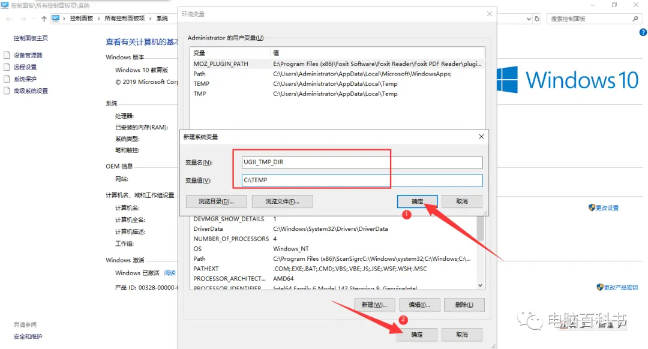
Task: Click the 变量名 field containing UGII_TMP_DIR
Action: click(362, 163)
